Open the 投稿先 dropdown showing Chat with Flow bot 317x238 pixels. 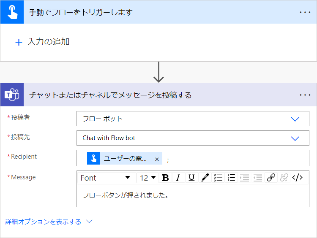(x=193, y=138)
